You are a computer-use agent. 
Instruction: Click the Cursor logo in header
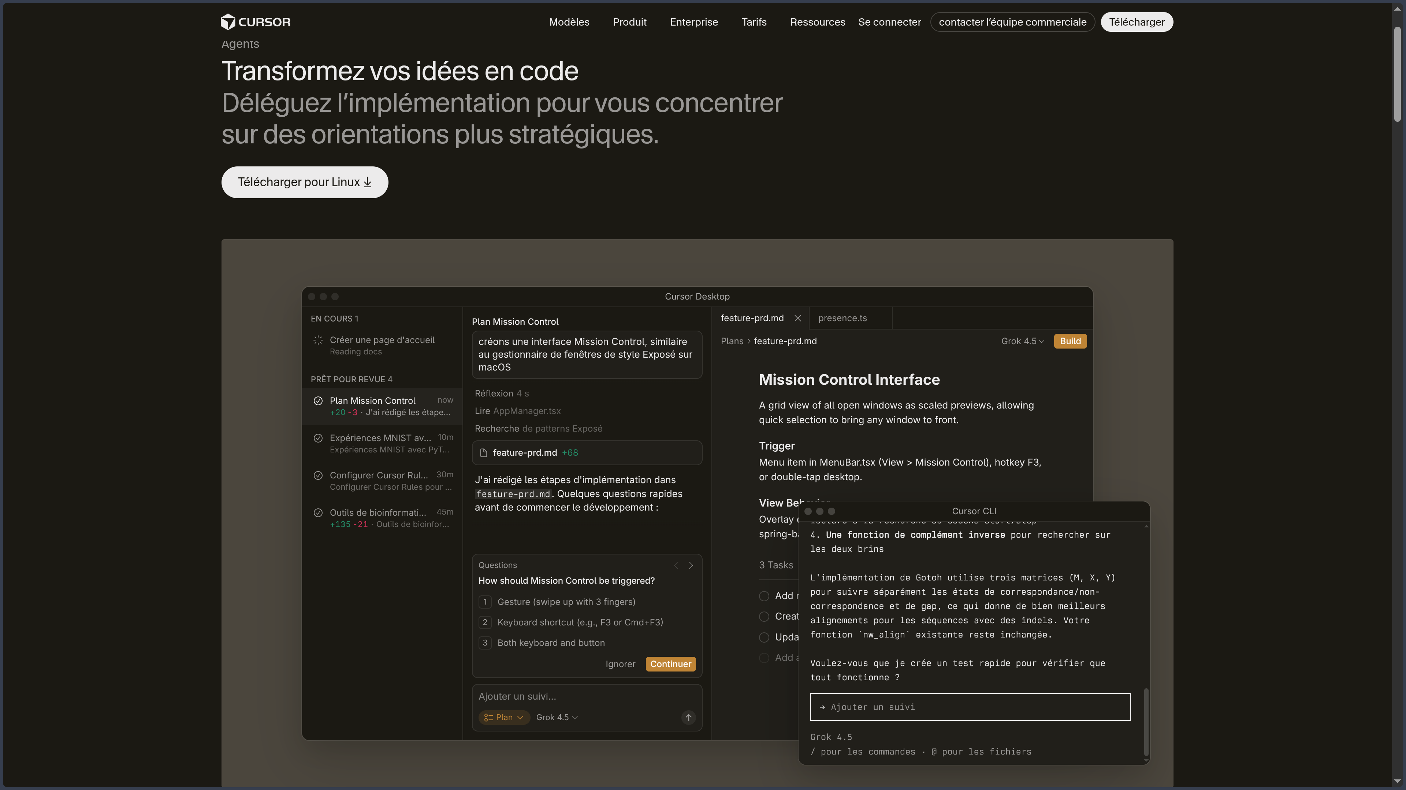coord(256,22)
